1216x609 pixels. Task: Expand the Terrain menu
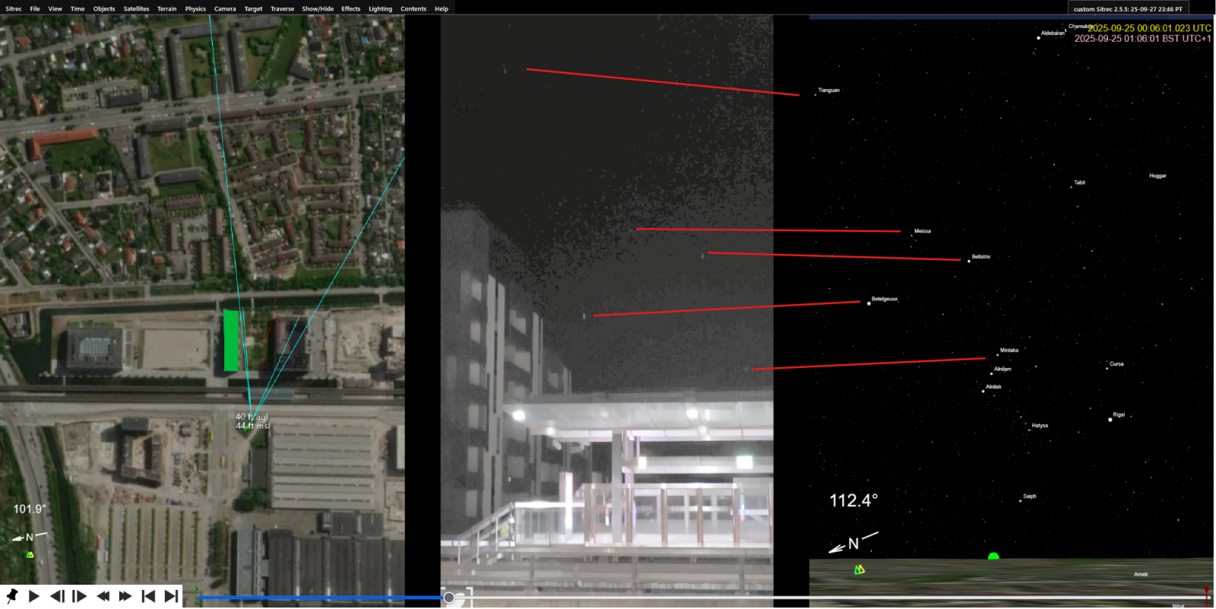click(x=166, y=9)
